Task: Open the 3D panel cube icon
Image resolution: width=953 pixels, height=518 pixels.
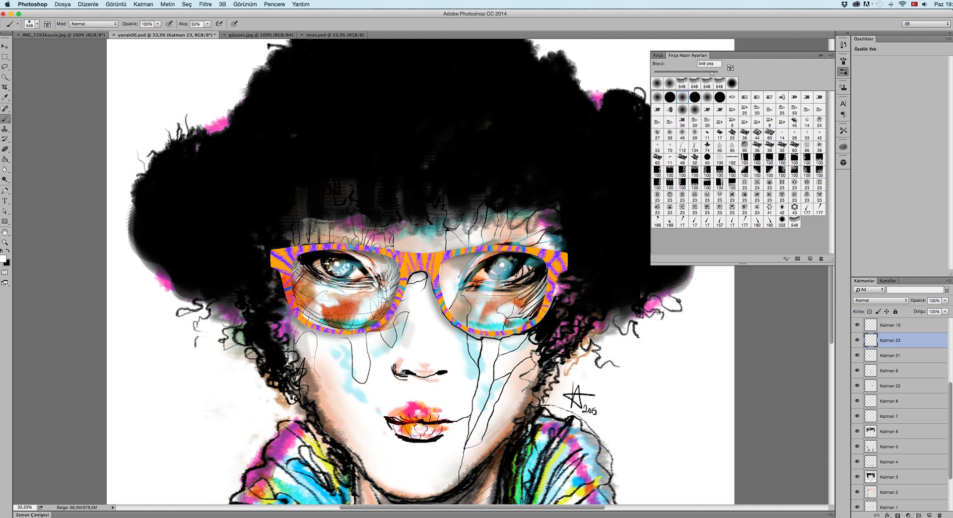Action: [843, 163]
